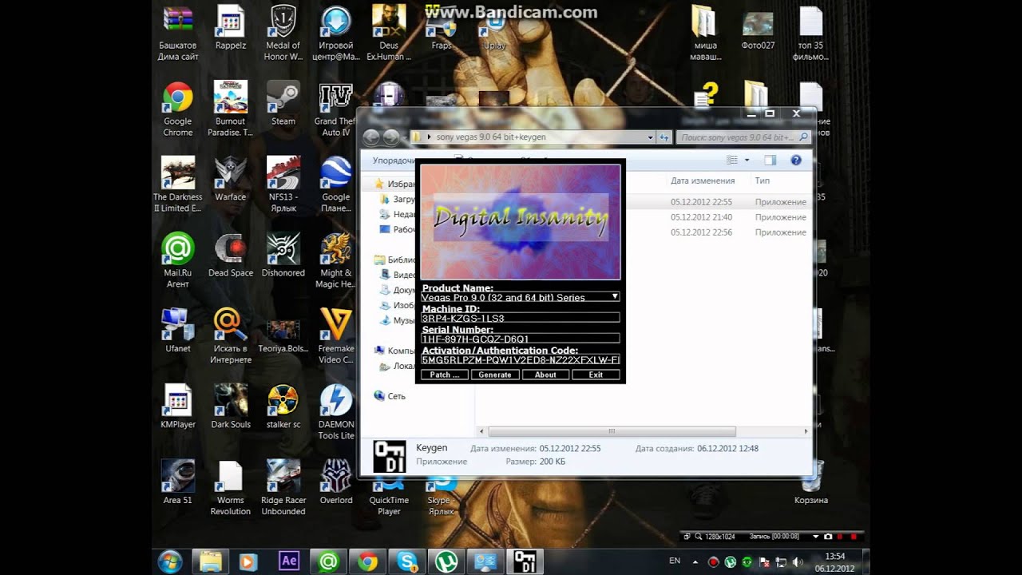
Task: Select Сеть in the navigation pane
Action: click(390, 396)
